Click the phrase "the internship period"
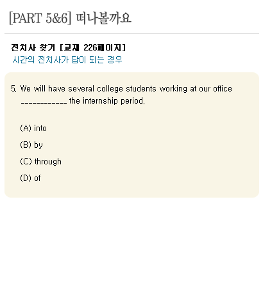The image size is (263, 307). pos(106,101)
